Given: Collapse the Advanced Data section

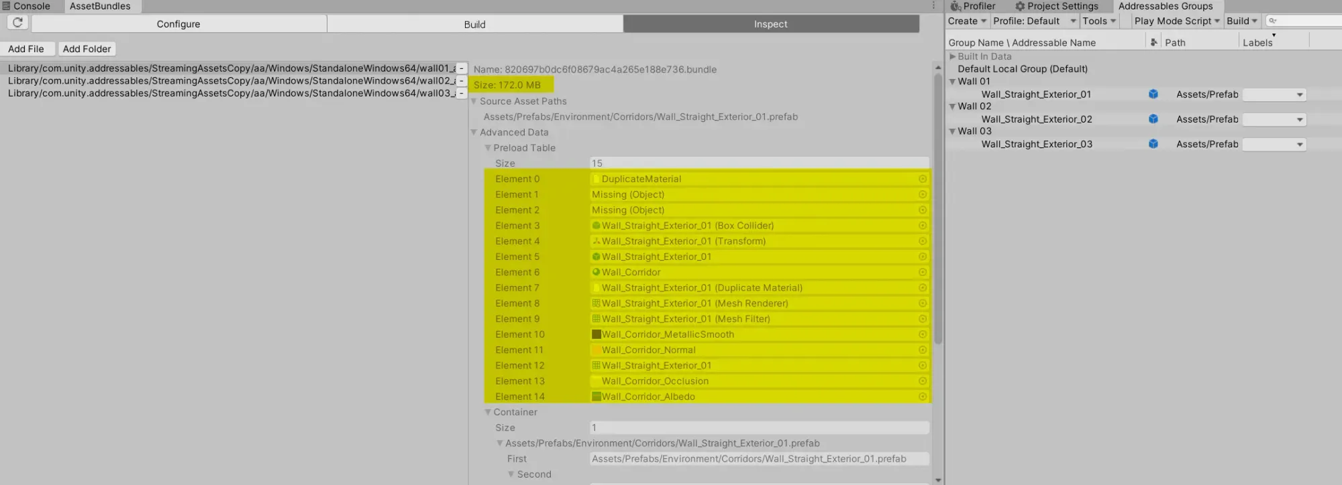Looking at the screenshot, I should (474, 133).
